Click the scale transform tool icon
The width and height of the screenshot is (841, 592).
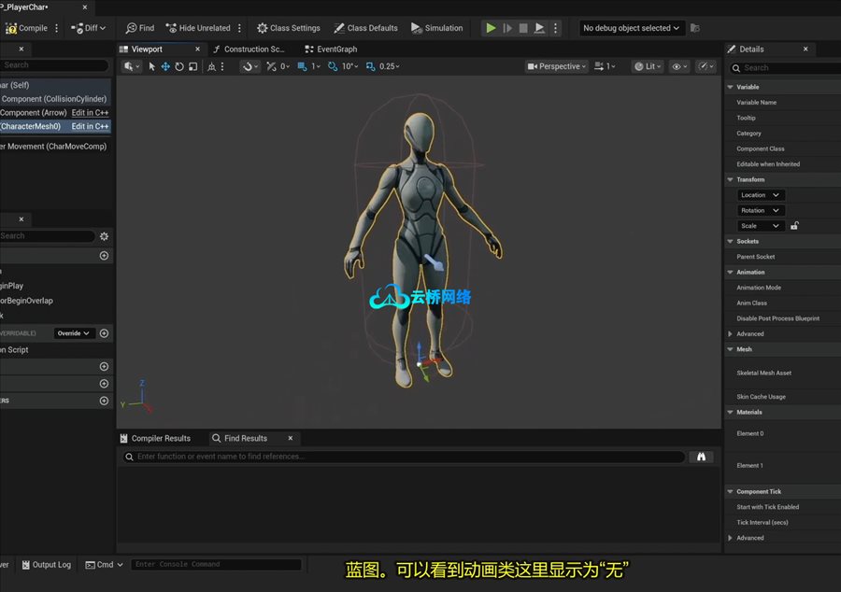(192, 66)
